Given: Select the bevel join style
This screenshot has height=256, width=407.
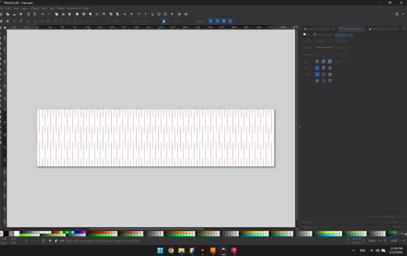Looking at the screenshot, I should coord(330,61).
